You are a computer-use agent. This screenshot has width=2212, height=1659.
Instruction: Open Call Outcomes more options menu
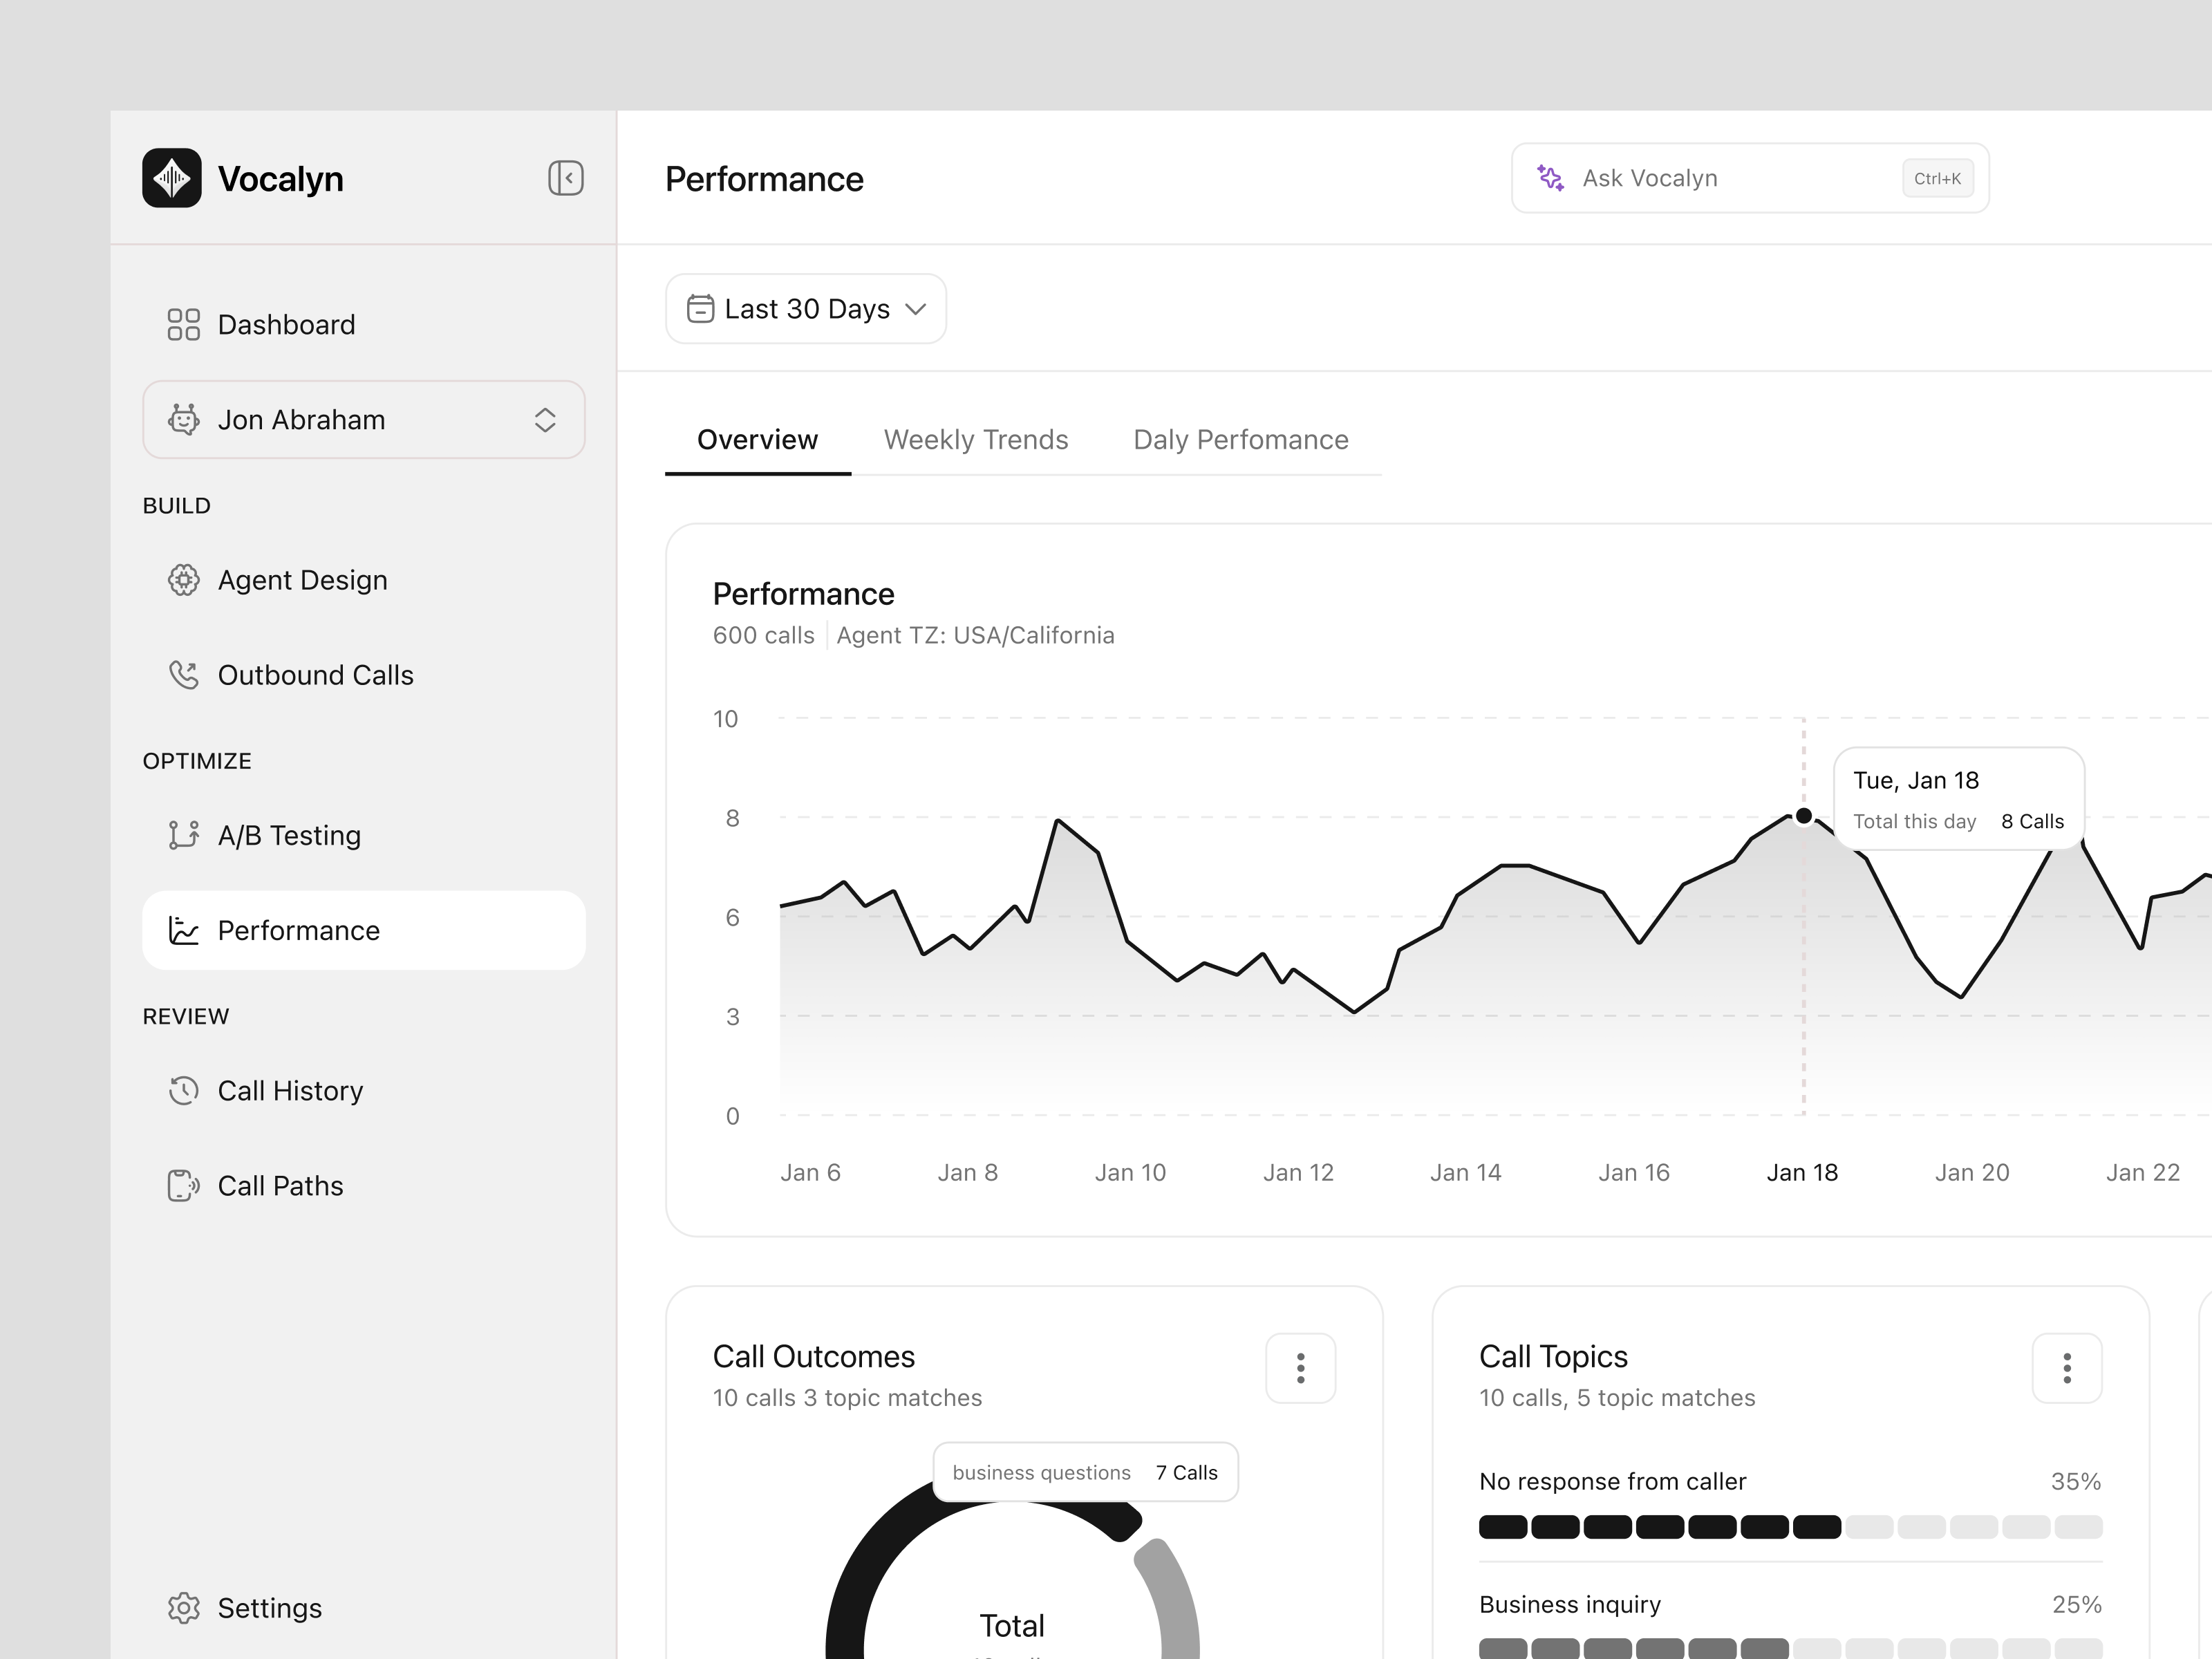[1300, 1368]
